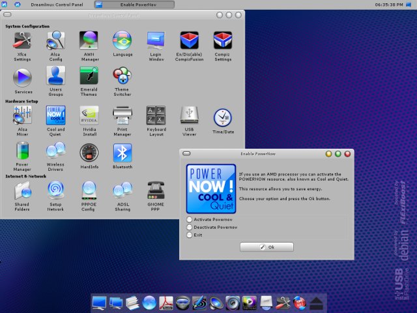This screenshot has height=313, width=417.
Task: Open the file folder stack in dock
Action: tap(132, 303)
